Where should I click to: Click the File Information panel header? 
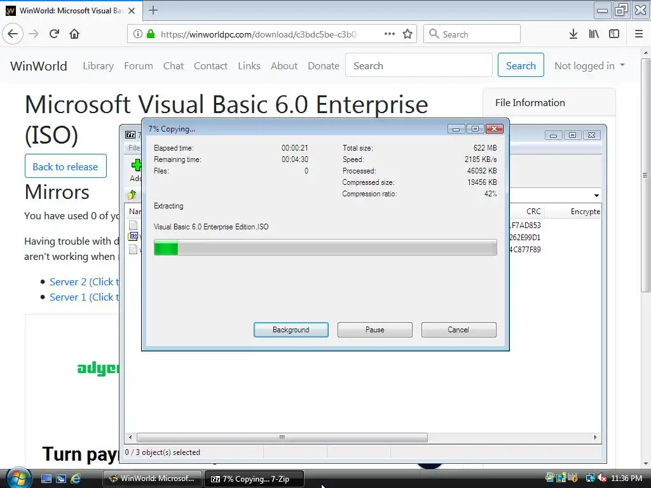coord(549,102)
